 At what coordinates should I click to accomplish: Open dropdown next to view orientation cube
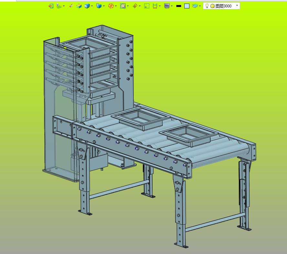[x=104, y=6]
